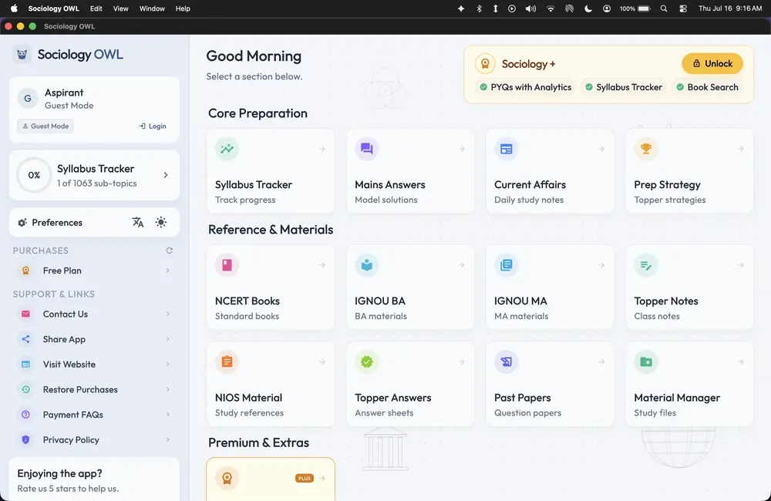Open the Current Affairs newspaper icon

[506, 149]
